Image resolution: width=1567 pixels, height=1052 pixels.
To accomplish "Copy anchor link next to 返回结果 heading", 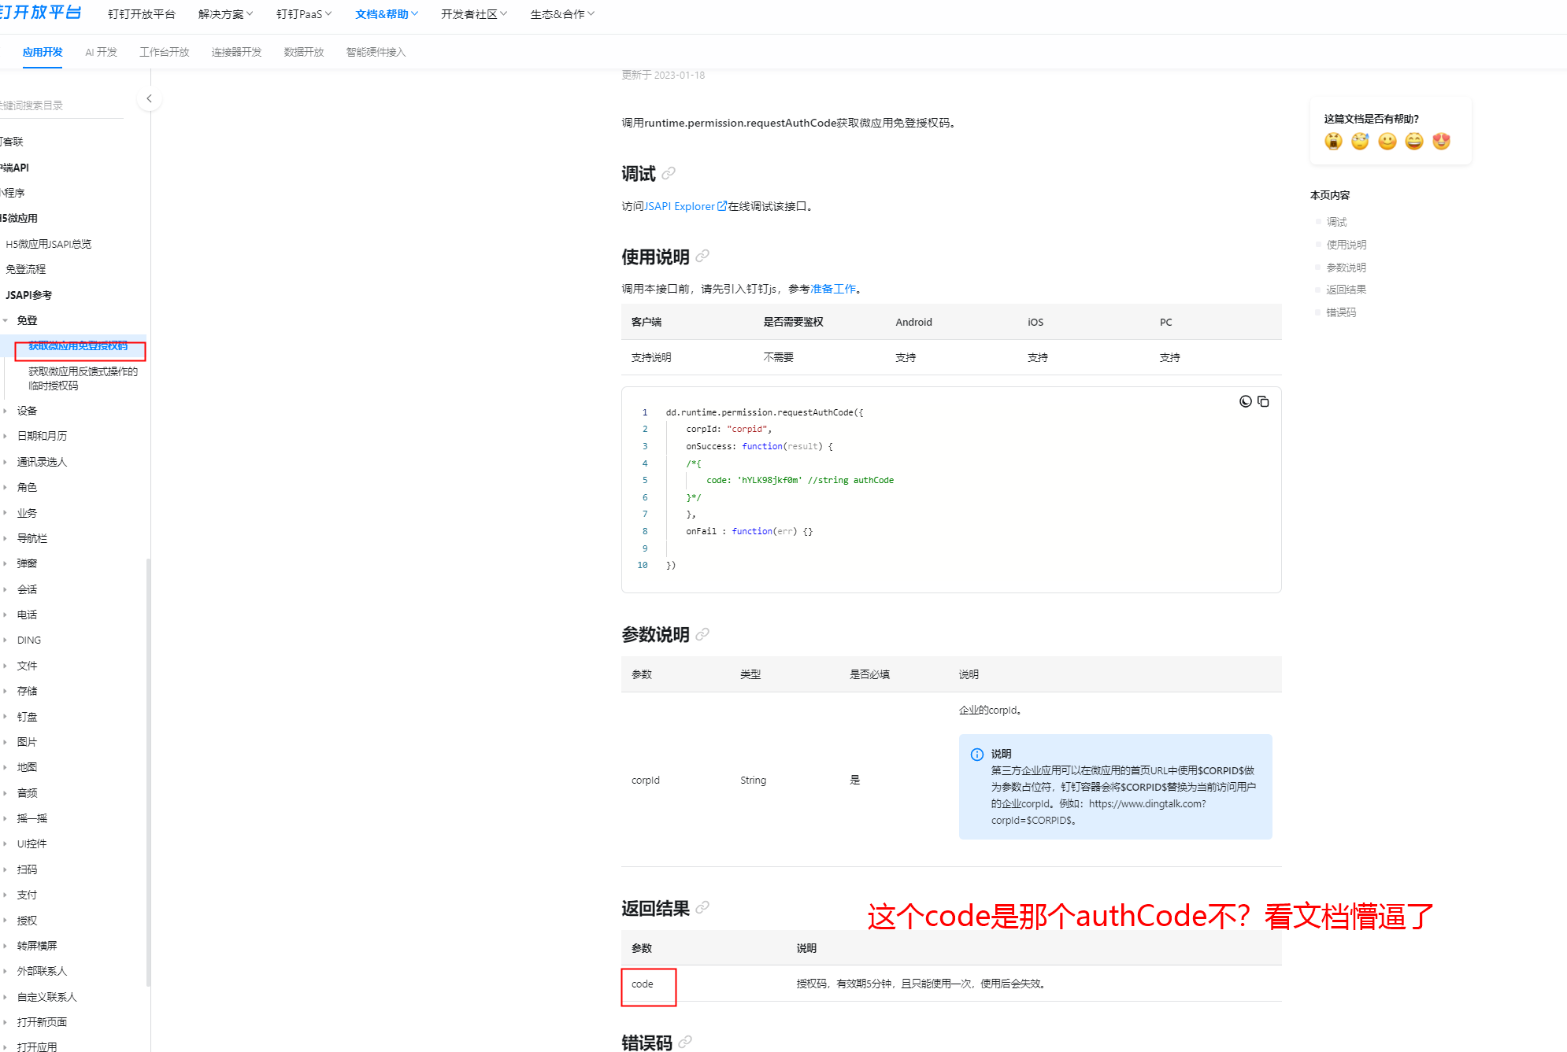I will (702, 907).
